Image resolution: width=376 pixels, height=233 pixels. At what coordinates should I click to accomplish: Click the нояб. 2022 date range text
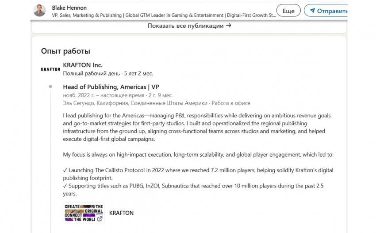118,95
